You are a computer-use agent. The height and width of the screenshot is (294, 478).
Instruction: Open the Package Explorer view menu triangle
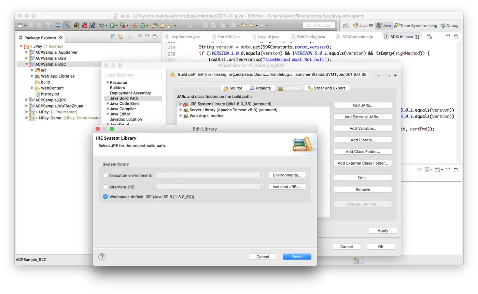click(140, 36)
